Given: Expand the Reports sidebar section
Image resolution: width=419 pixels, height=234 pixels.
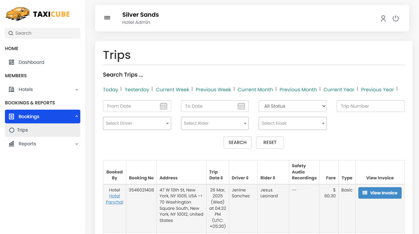Looking at the screenshot, I should pyautogui.click(x=76, y=144).
